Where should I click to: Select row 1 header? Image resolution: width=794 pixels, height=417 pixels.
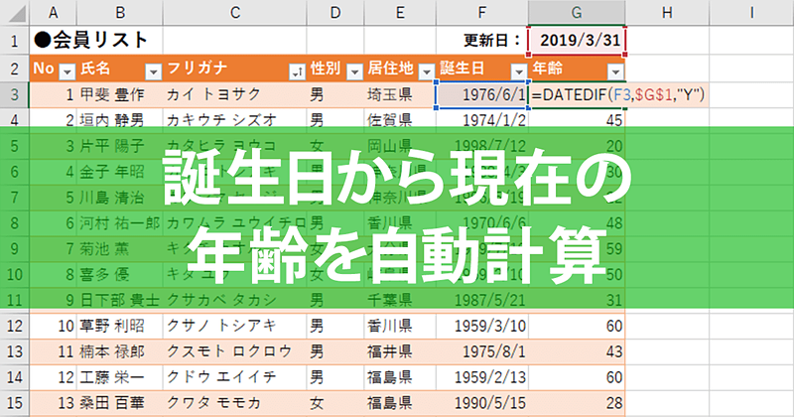(x=15, y=41)
